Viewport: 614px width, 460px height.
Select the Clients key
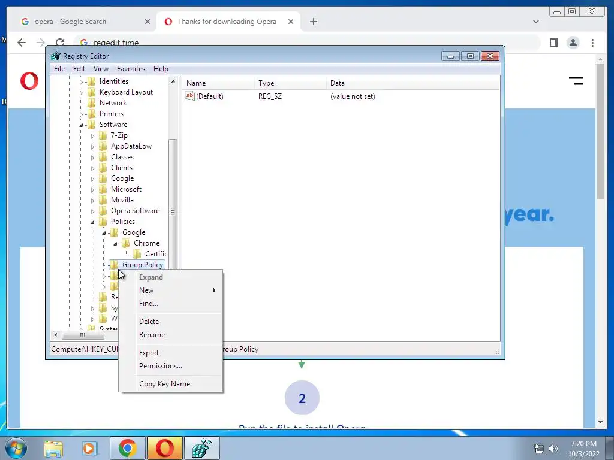121,168
